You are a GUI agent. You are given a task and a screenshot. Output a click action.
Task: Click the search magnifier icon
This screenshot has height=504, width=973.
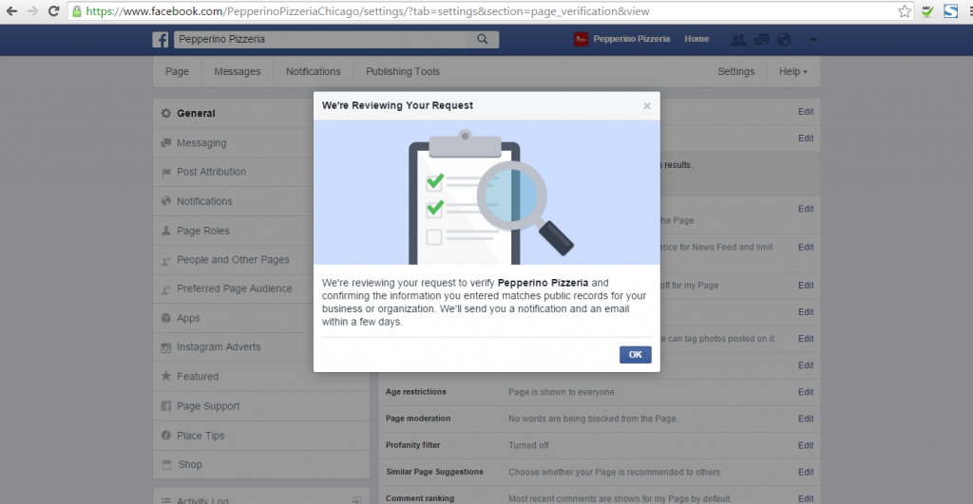482,39
